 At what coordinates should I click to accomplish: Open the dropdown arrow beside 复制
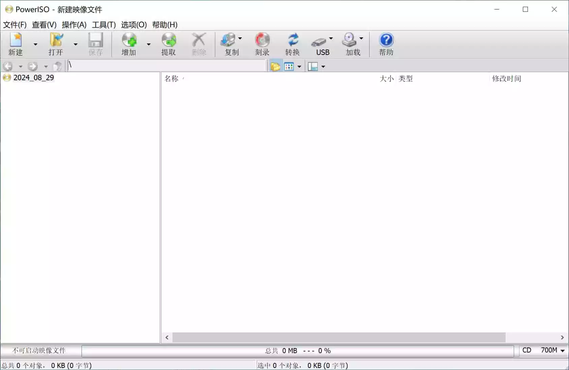(240, 38)
